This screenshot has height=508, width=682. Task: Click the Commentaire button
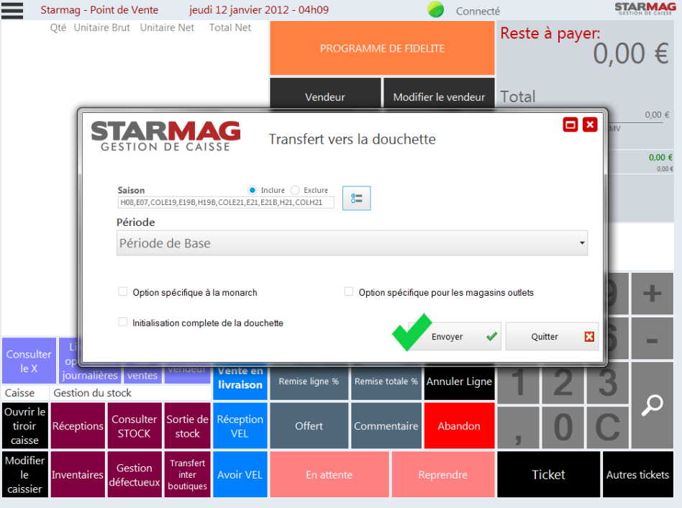coord(386,426)
